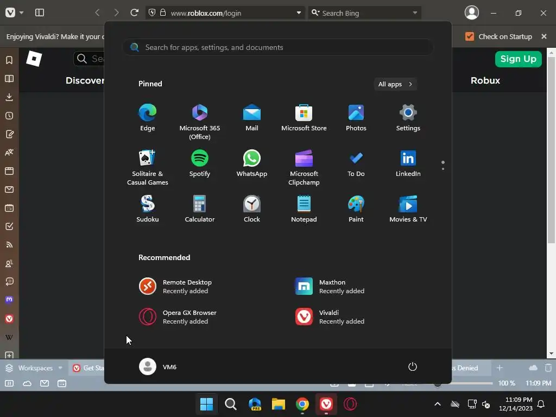Open Notepad from Pinned apps
This screenshot has height=417, width=556.
(x=304, y=209)
